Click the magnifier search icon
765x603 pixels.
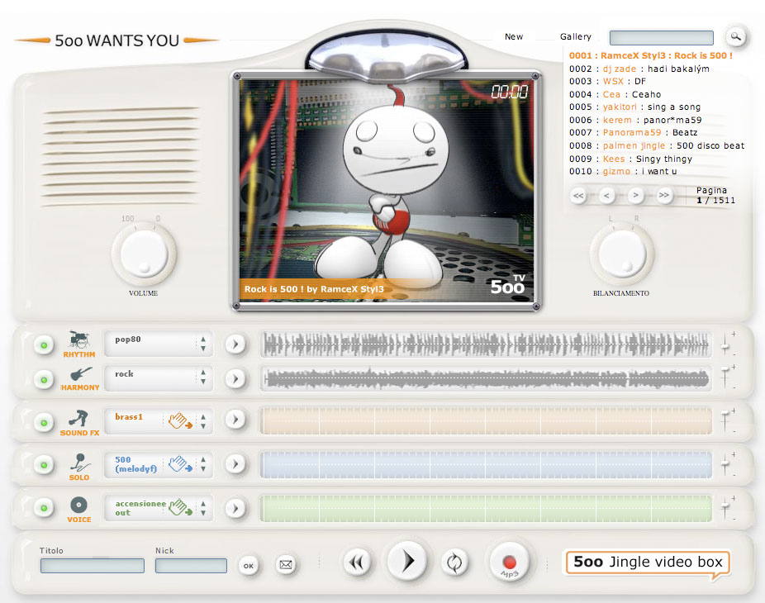[x=735, y=36]
